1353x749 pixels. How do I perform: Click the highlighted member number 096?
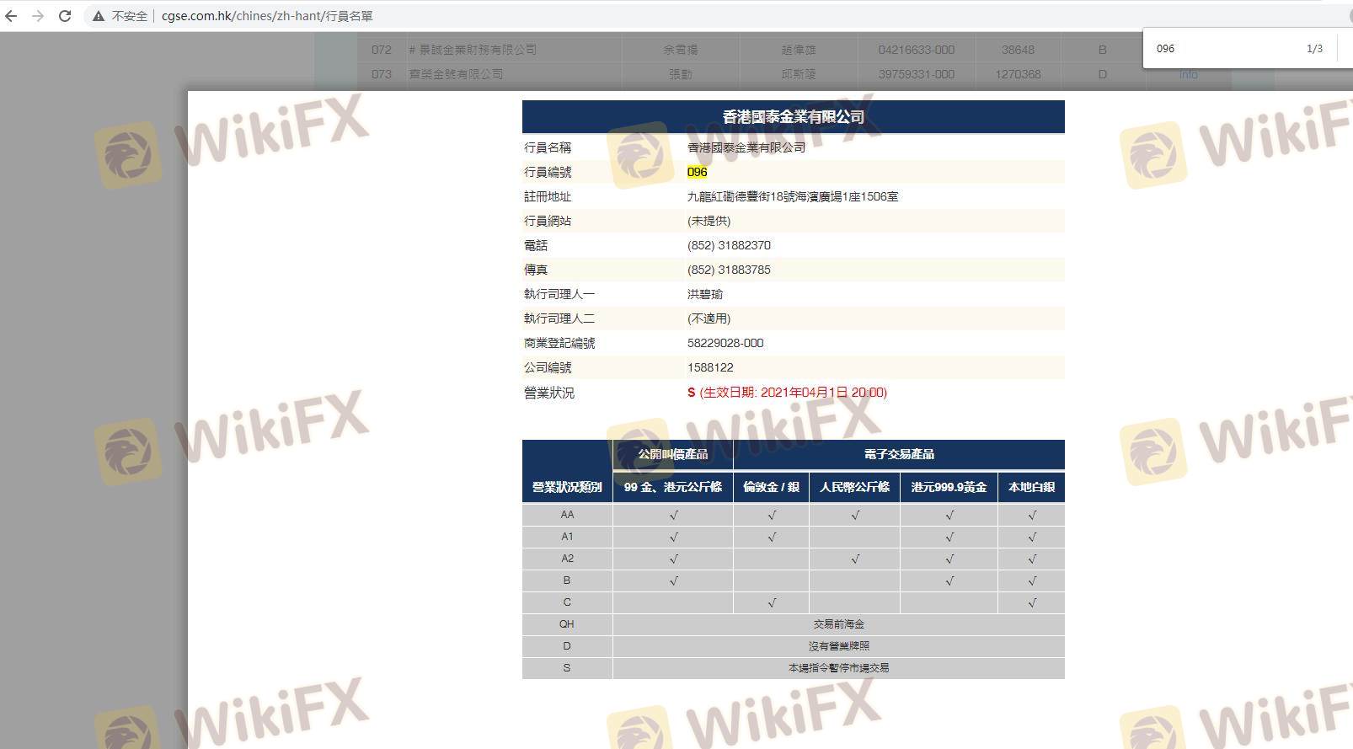(x=698, y=172)
